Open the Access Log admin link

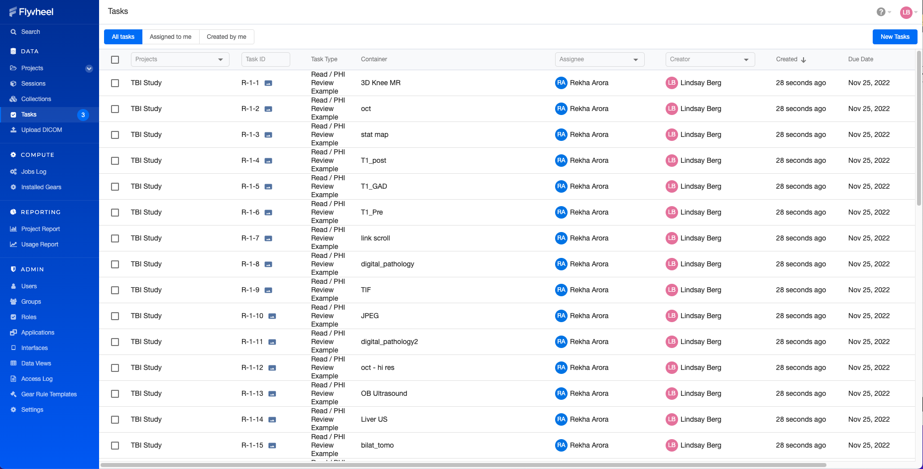(36, 378)
